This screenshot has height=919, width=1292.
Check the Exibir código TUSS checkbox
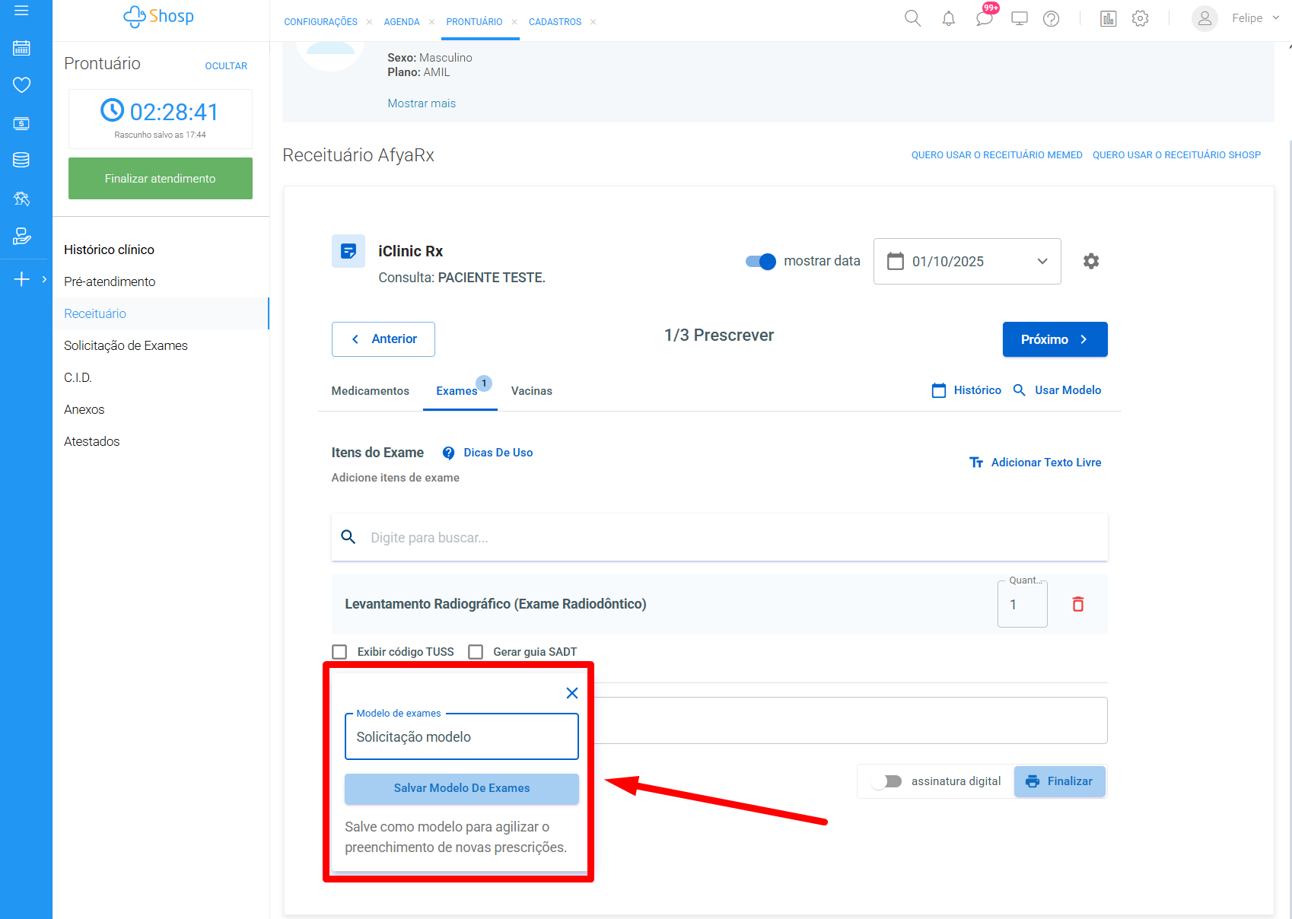tap(340, 652)
